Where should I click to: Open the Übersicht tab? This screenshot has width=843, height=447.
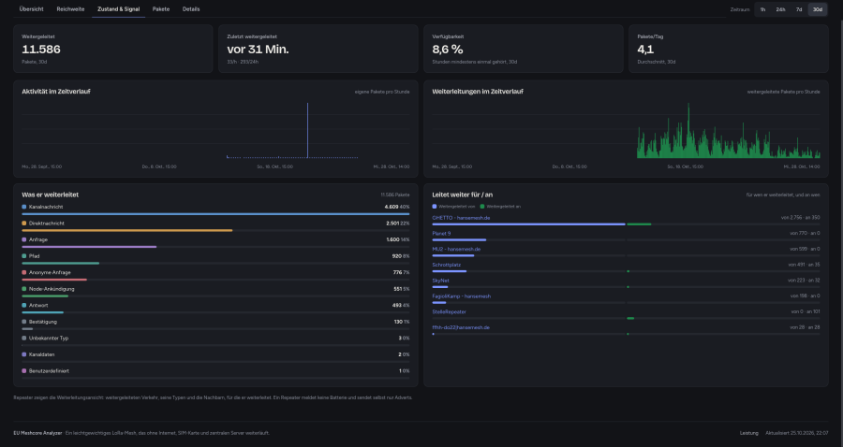coord(31,9)
